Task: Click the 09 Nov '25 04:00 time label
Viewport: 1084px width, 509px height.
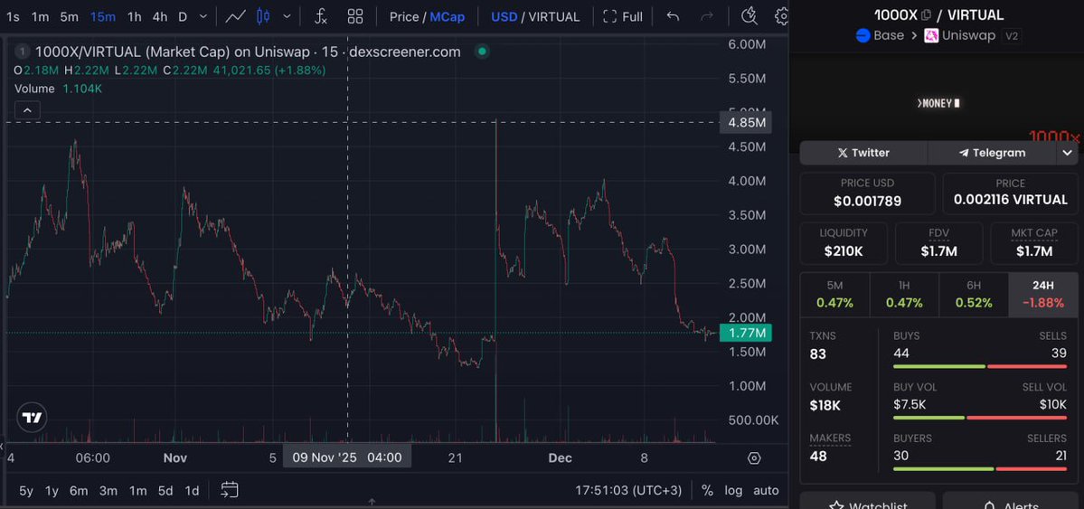Action: (x=347, y=457)
